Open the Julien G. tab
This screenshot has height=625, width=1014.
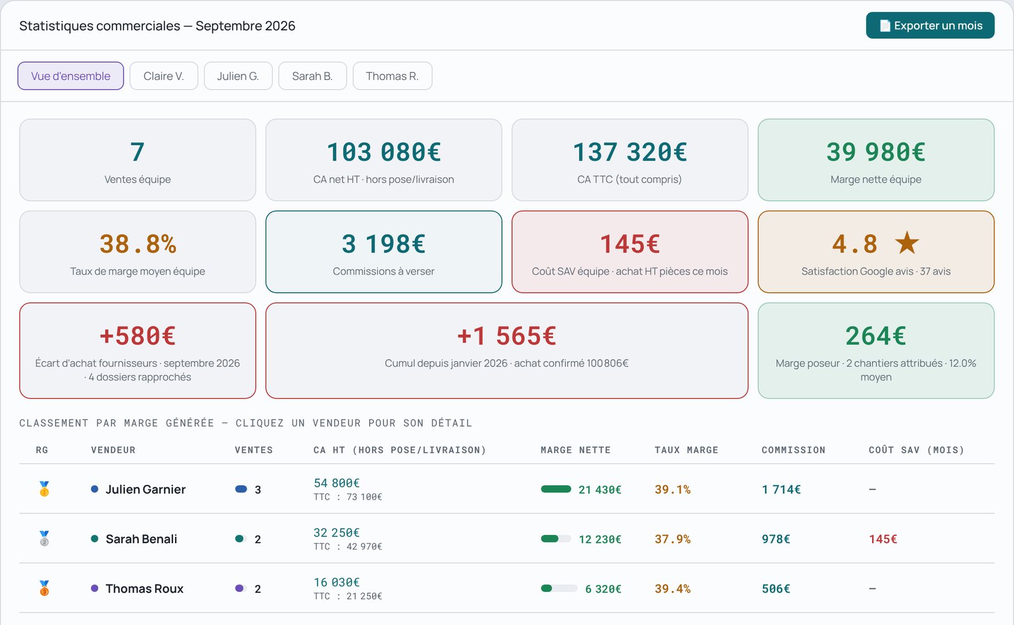pyautogui.click(x=238, y=76)
